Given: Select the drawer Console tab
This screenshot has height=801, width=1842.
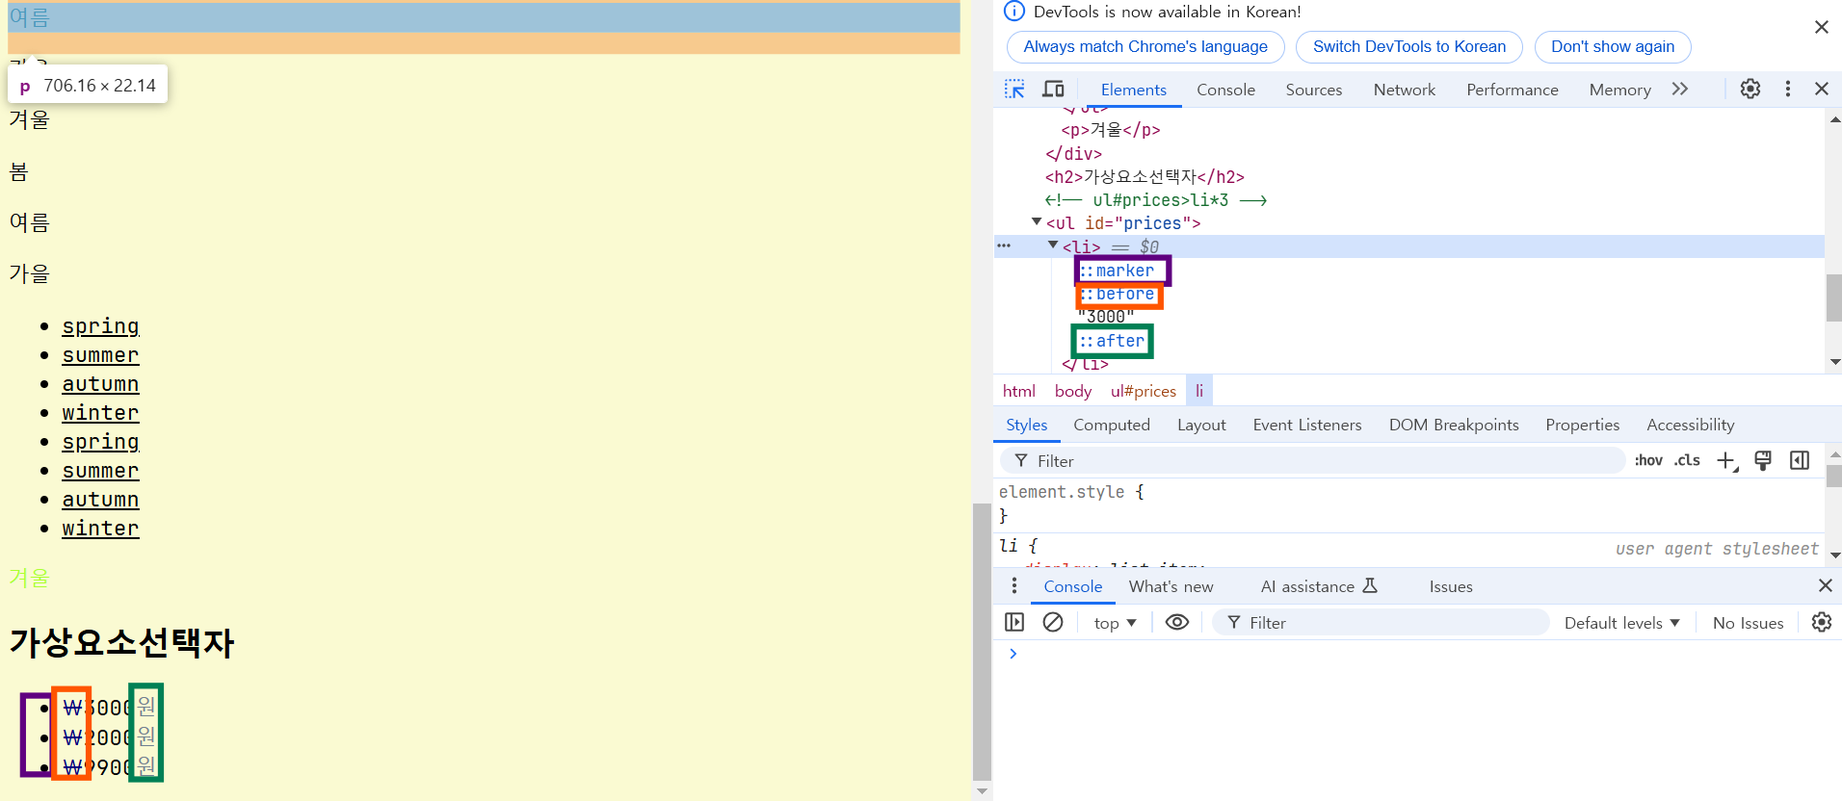Looking at the screenshot, I should point(1072,586).
